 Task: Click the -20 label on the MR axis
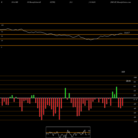[135, 104]
